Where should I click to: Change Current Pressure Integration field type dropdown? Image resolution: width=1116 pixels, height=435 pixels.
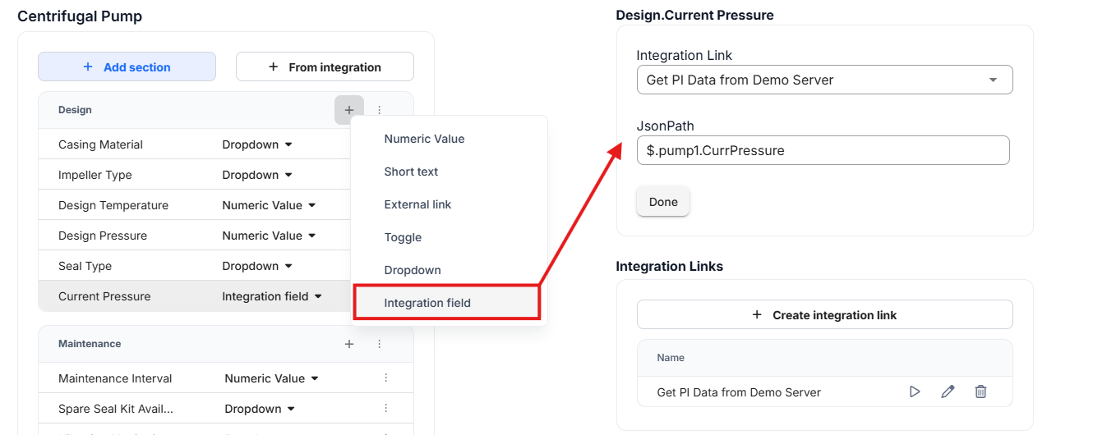[x=272, y=296]
